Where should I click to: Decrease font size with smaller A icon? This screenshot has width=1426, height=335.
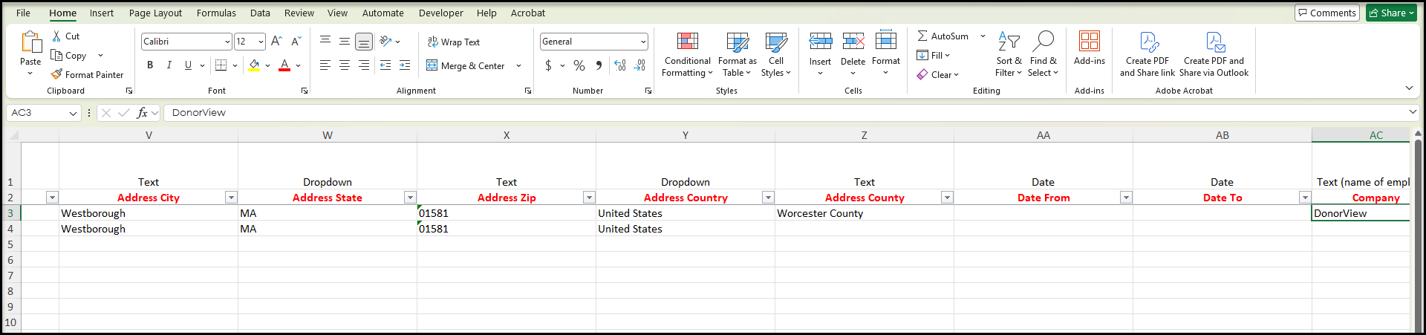click(296, 42)
